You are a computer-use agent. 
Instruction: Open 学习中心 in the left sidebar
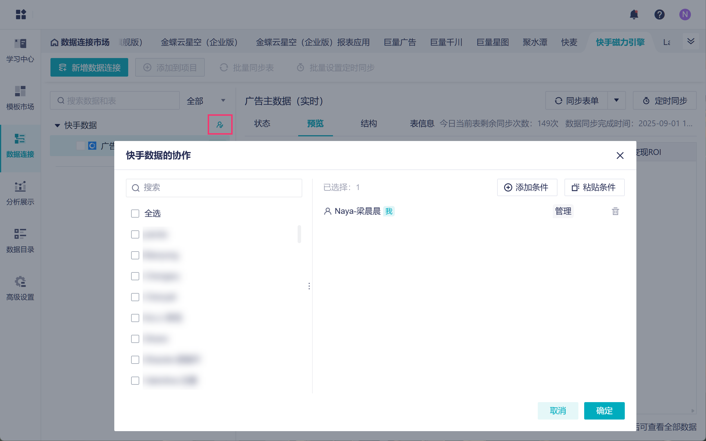(20, 50)
